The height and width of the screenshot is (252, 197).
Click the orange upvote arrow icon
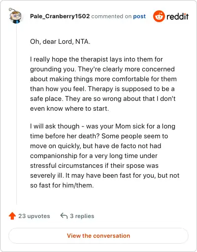[12, 216]
